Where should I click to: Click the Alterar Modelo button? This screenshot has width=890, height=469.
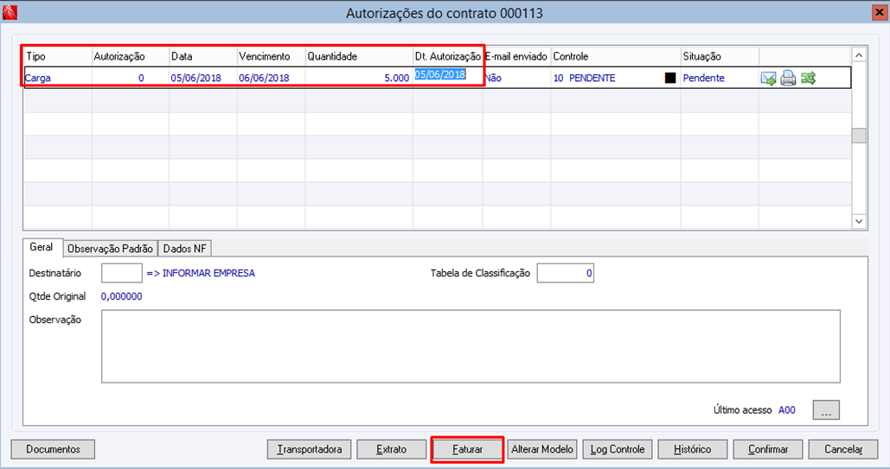[x=542, y=449]
